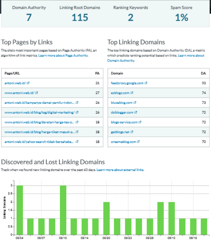Follow Learn more about Page Authority link
Image resolution: width=211 pixels, height=248 pixels.
tap(63, 55)
